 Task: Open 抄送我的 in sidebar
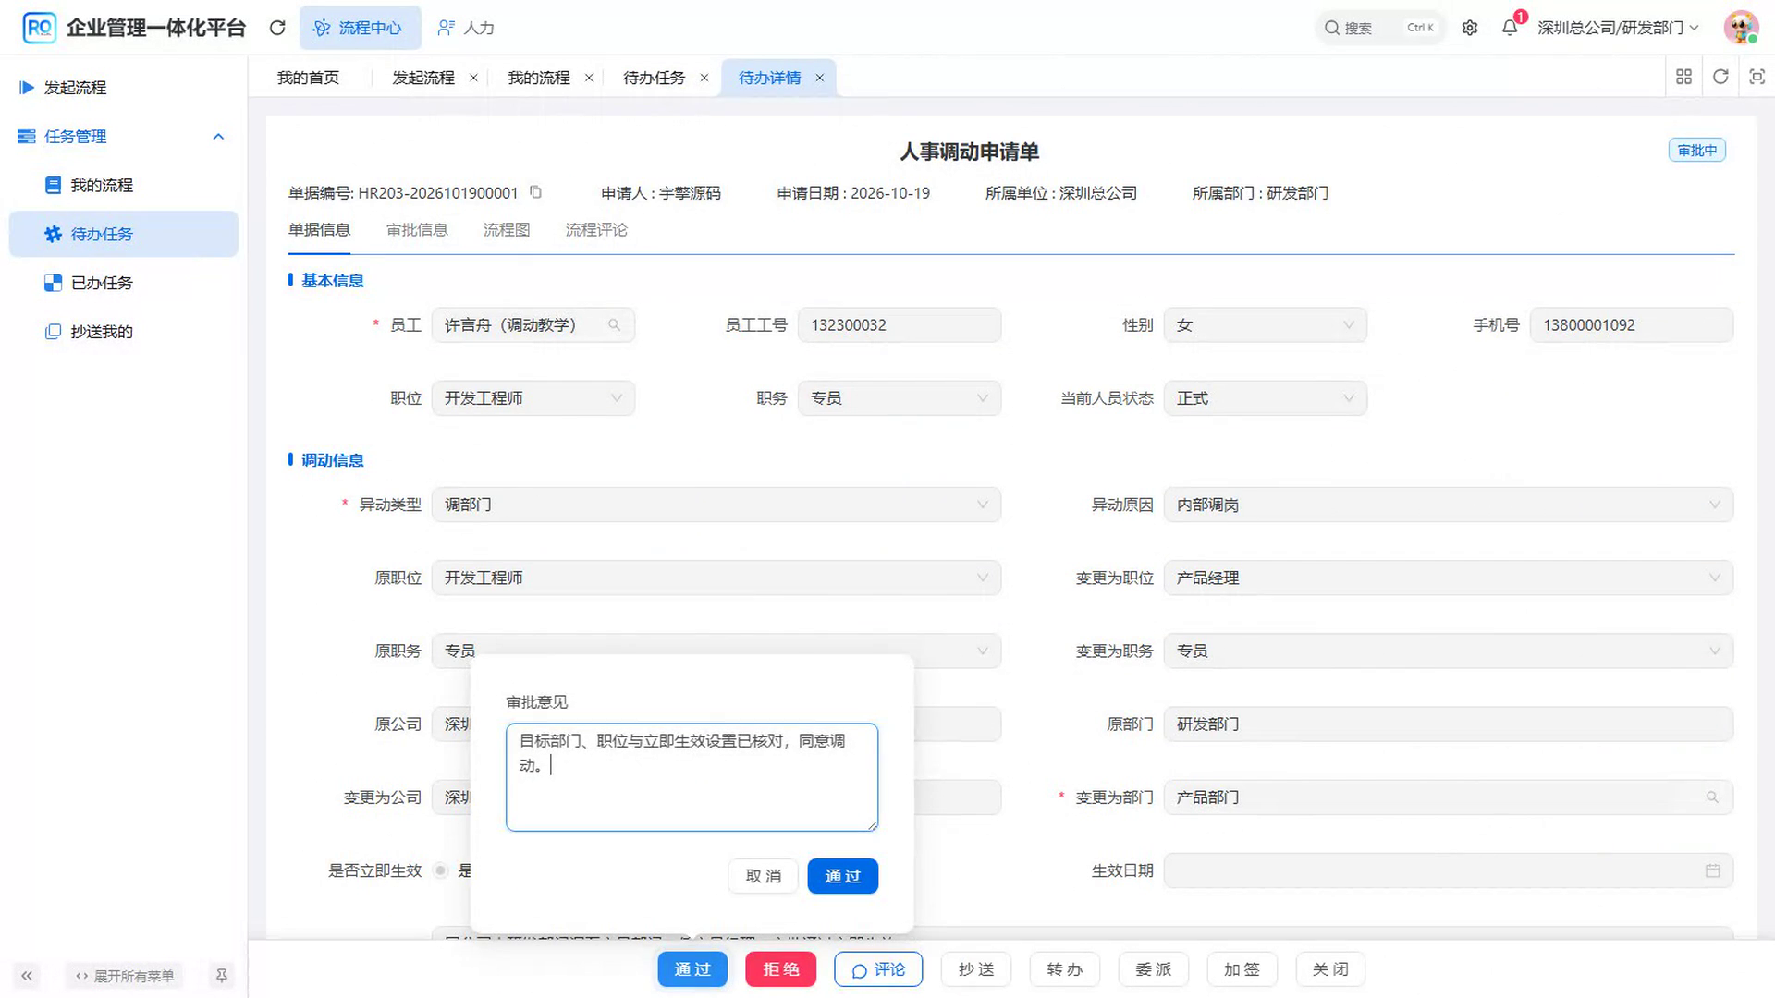tap(124, 332)
